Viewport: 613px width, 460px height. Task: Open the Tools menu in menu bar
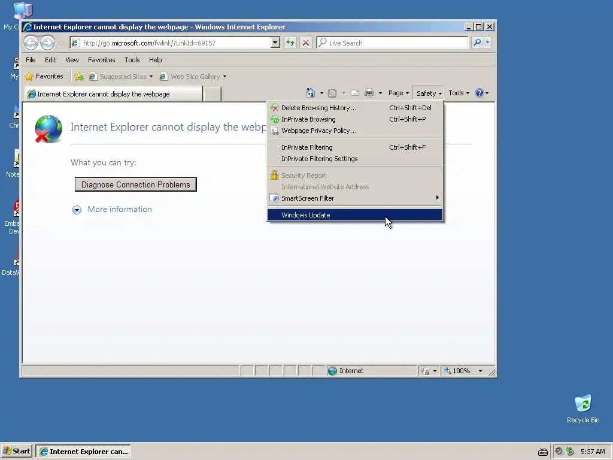click(132, 60)
